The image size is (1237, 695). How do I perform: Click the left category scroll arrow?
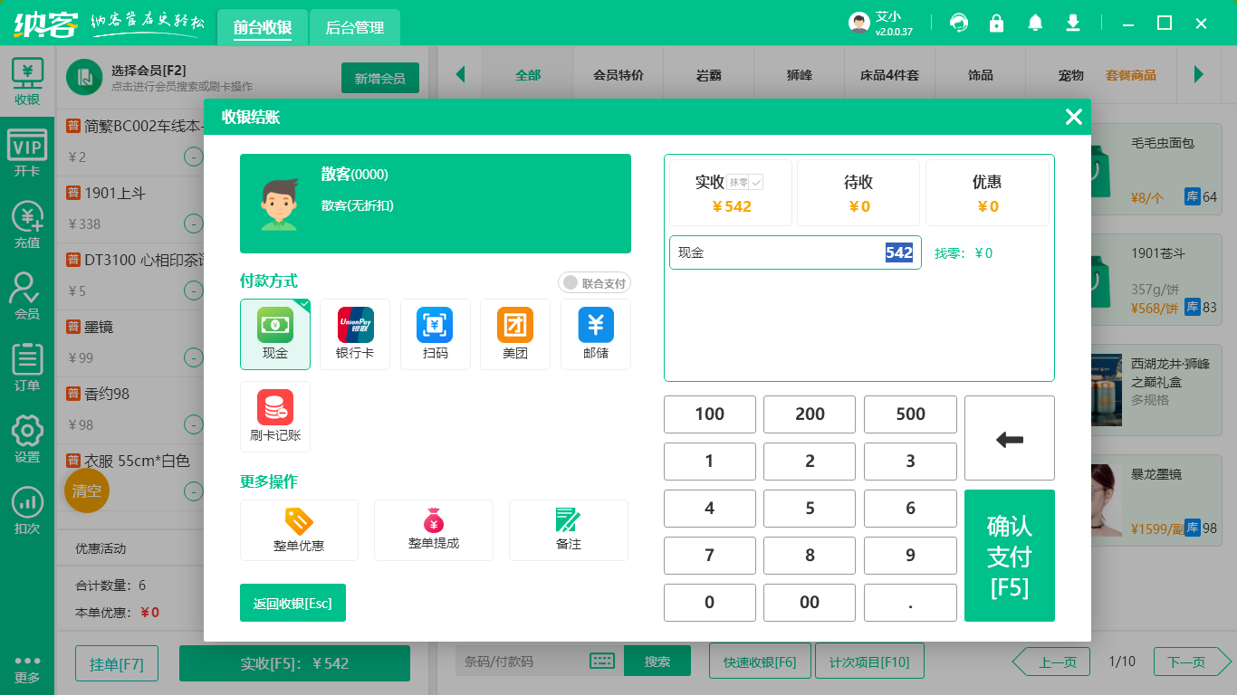coord(462,77)
